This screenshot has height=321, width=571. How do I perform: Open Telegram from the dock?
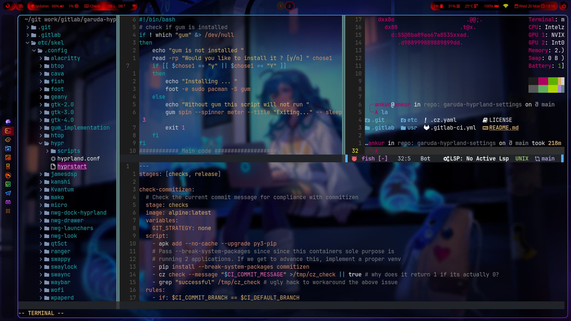[x=8, y=193]
